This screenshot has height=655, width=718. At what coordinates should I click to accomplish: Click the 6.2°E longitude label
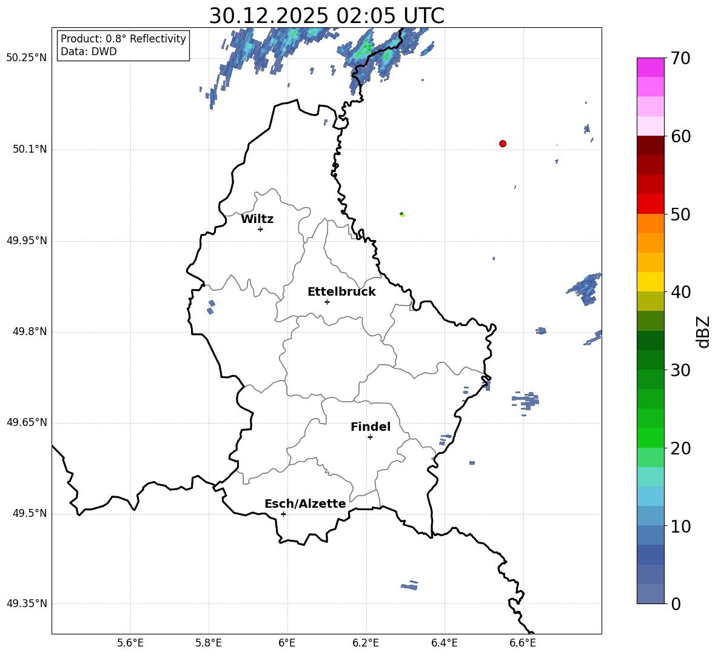366,643
